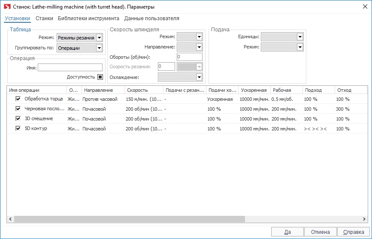Expand the Группировать по dropdown
This screenshot has height=239, width=372.
(x=100, y=48)
